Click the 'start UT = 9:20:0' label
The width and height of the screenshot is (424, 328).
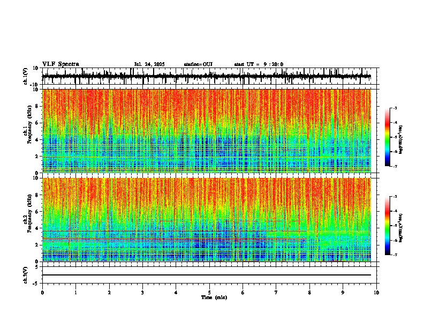click(x=259, y=64)
